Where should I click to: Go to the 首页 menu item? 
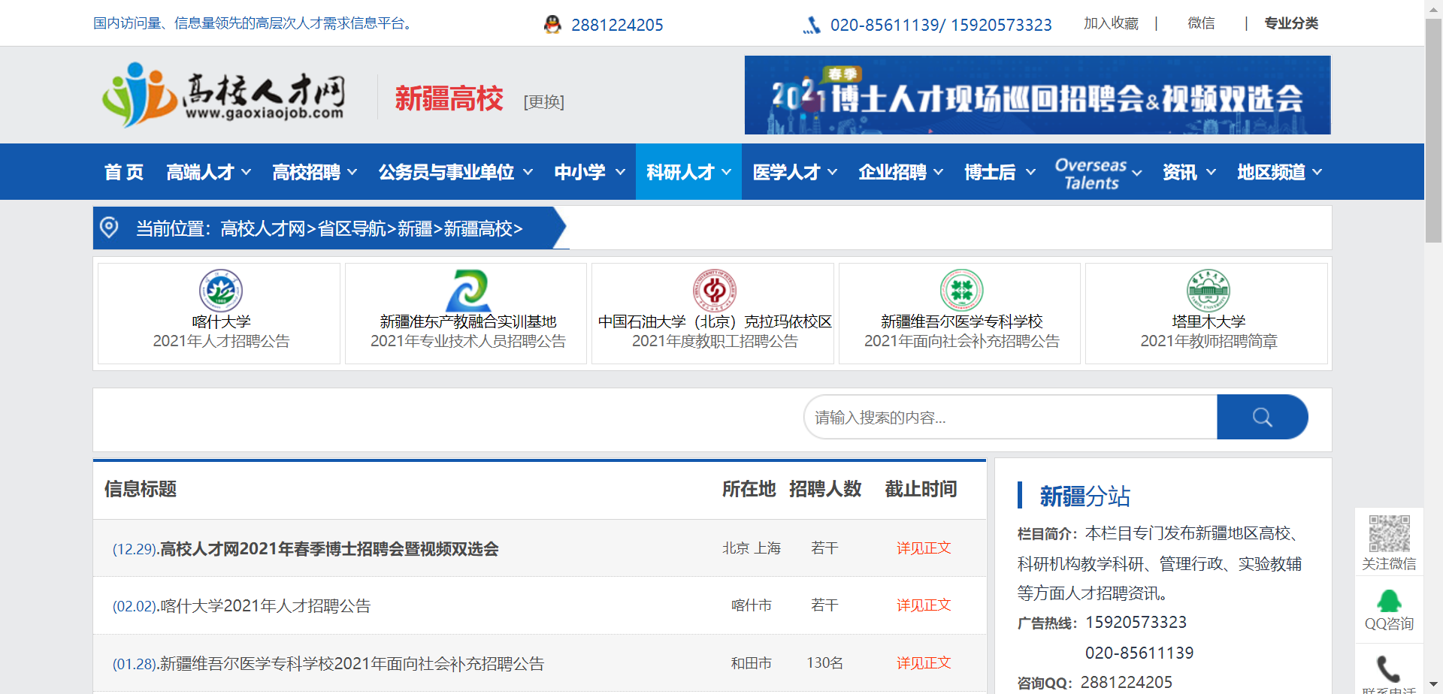pyautogui.click(x=123, y=172)
